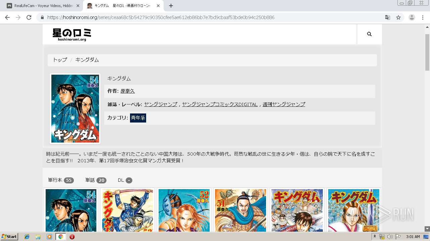
Task: Click the browser back arrow
Action: click(7, 17)
